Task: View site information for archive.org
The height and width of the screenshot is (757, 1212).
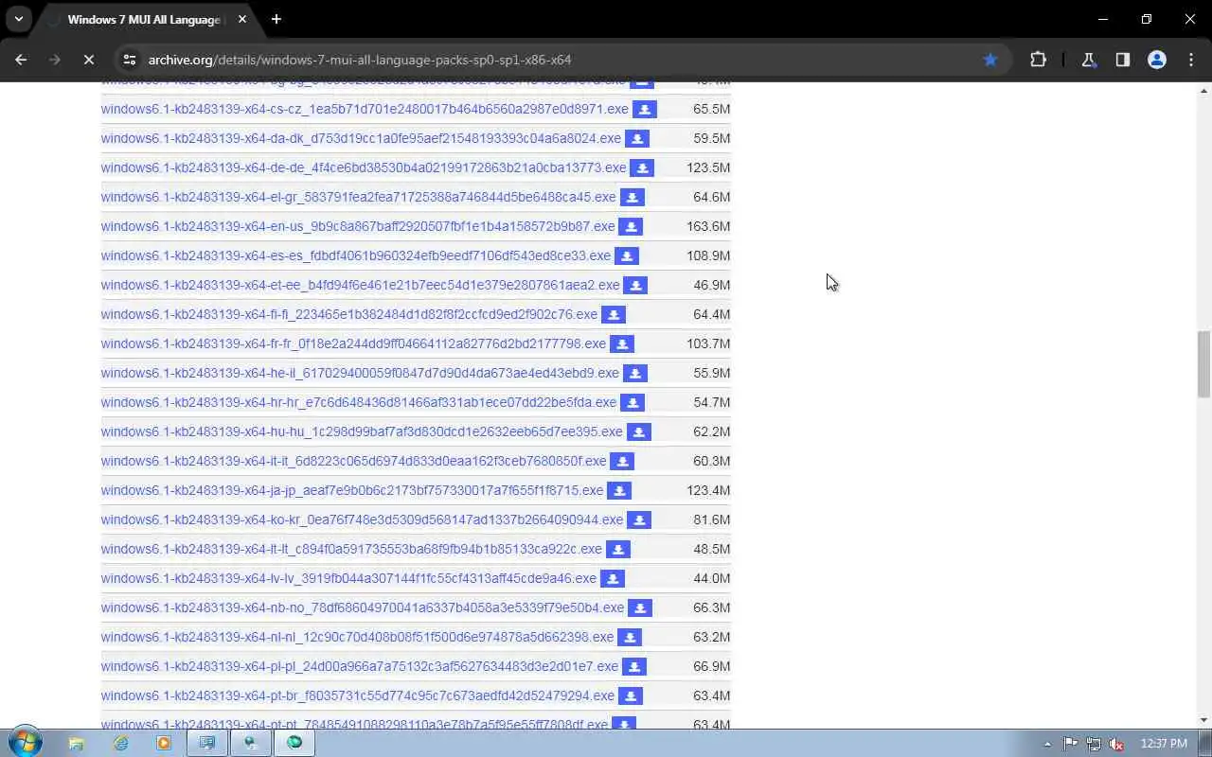Action: click(130, 60)
